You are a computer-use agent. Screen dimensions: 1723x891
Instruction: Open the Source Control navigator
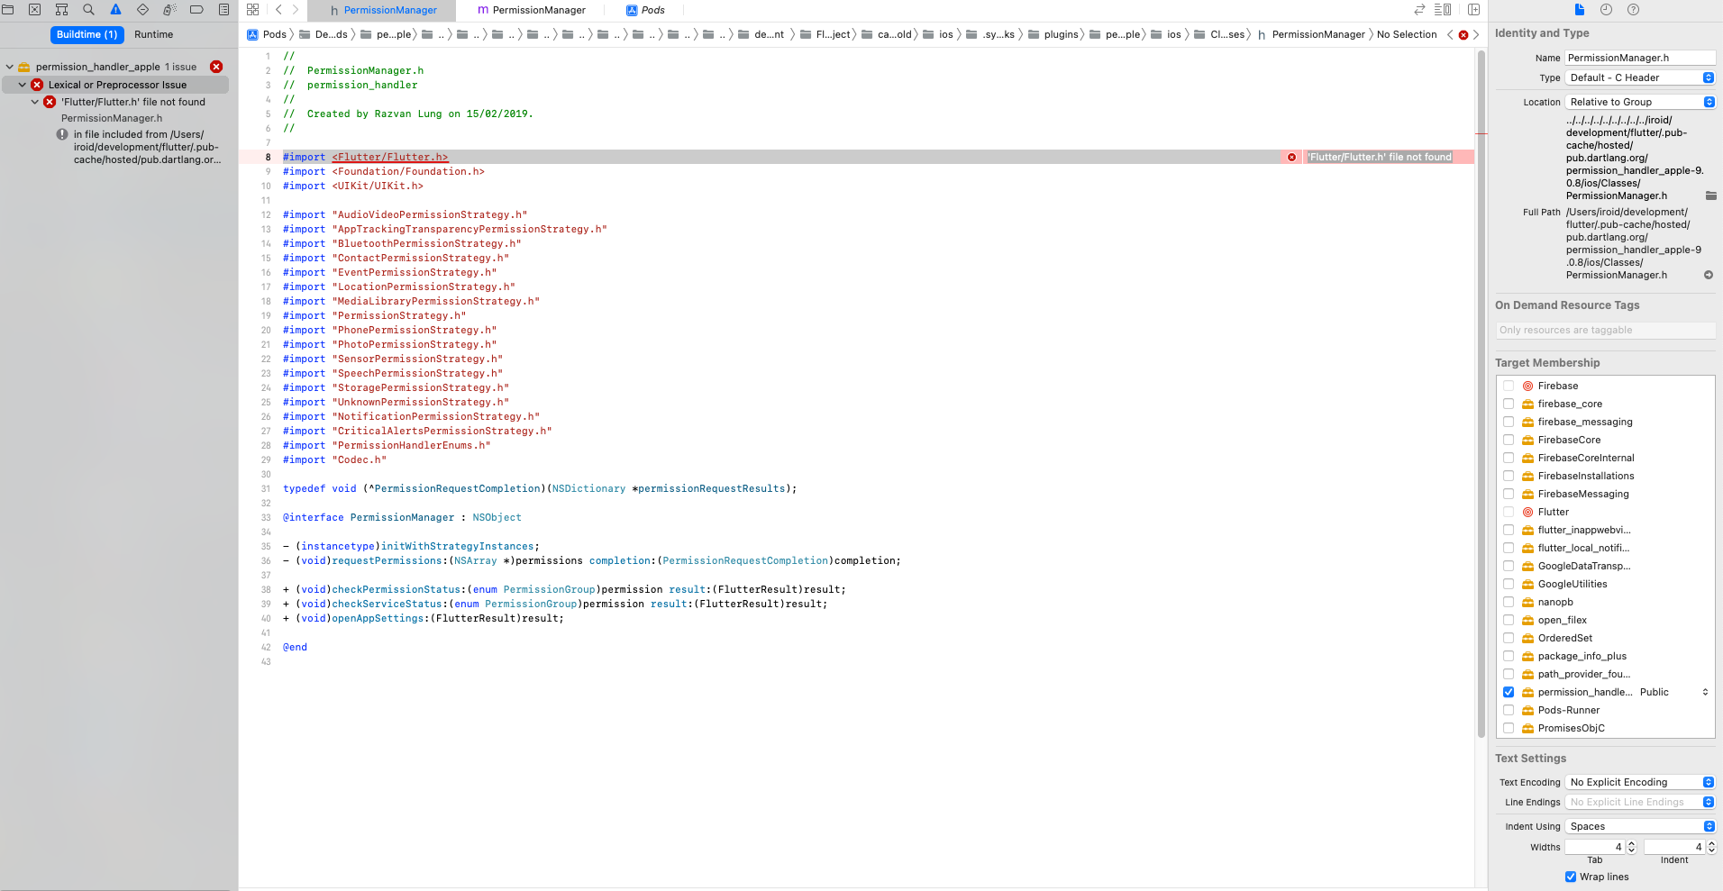[34, 10]
